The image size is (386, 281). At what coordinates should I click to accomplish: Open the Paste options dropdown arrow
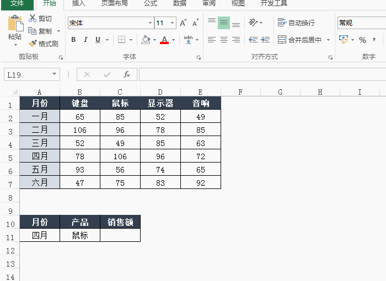coord(15,45)
